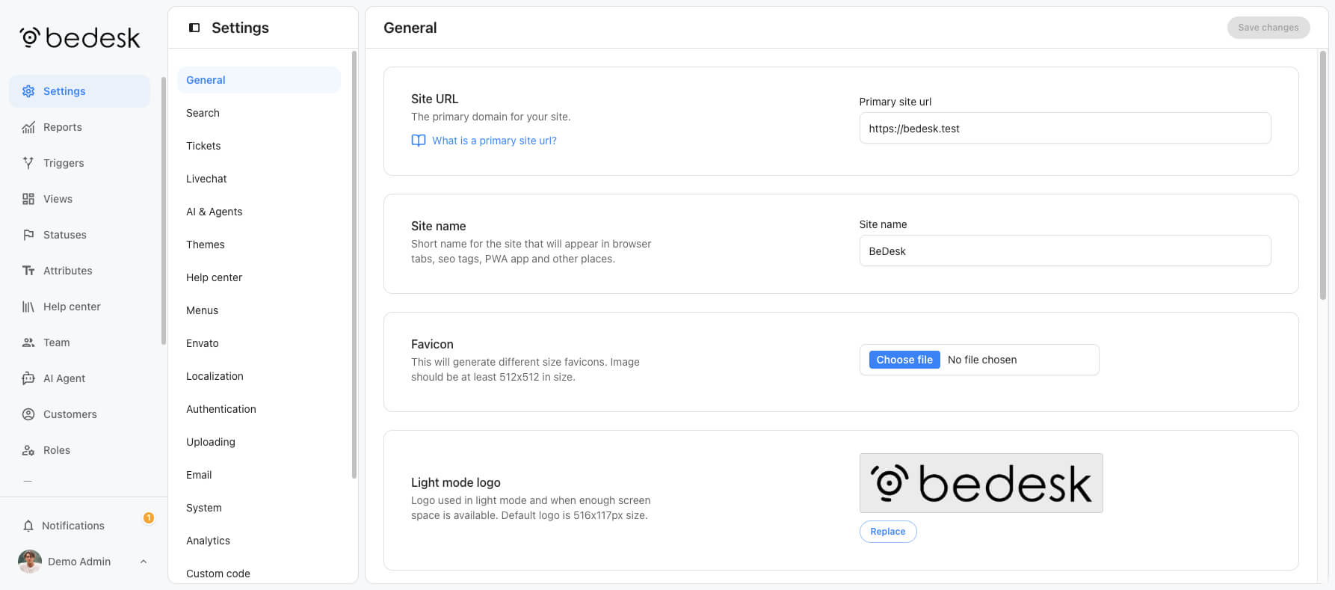Open the Triggers page via its icon
Screen dimensions: 1335x590
(x=28, y=163)
